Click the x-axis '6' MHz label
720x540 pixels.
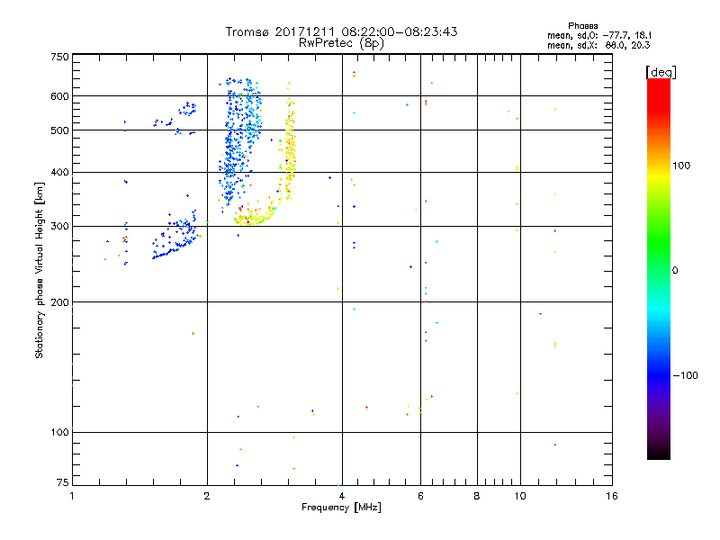[420, 496]
